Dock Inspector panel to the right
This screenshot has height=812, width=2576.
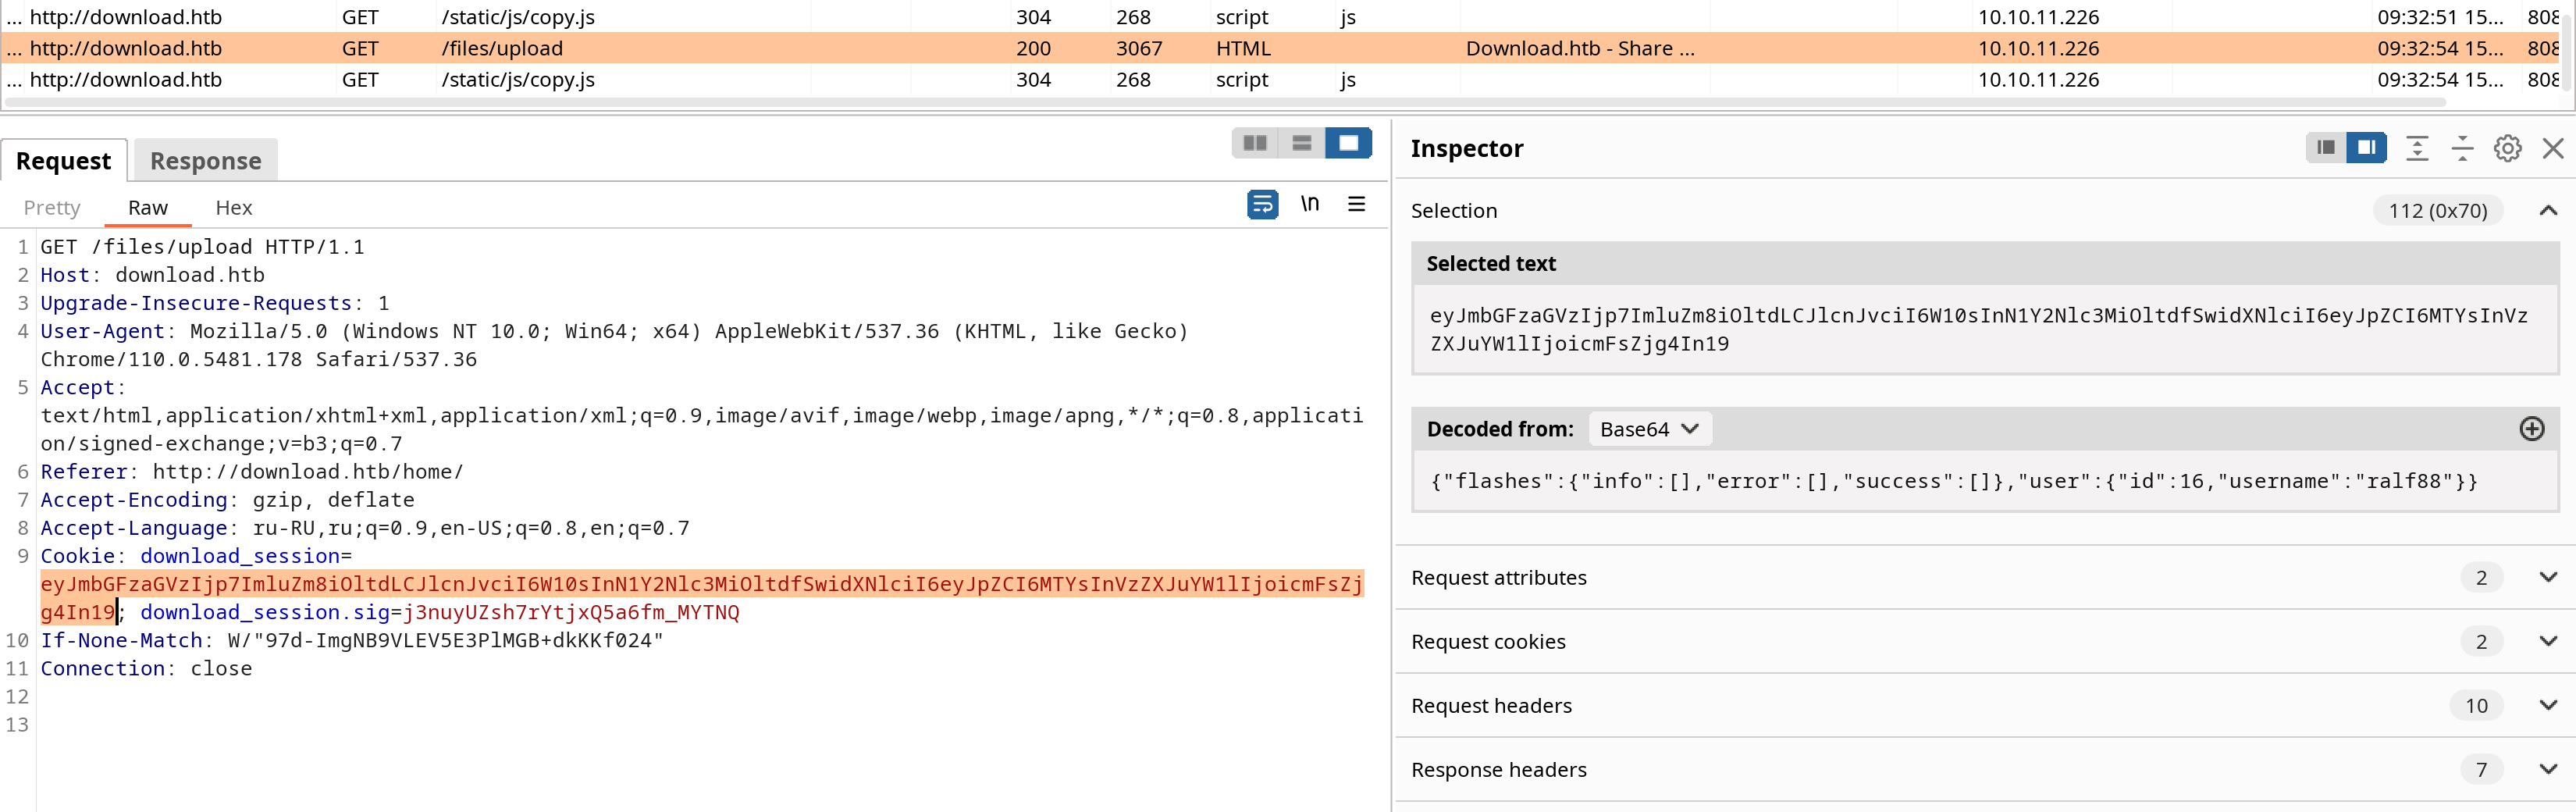pos(2366,148)
